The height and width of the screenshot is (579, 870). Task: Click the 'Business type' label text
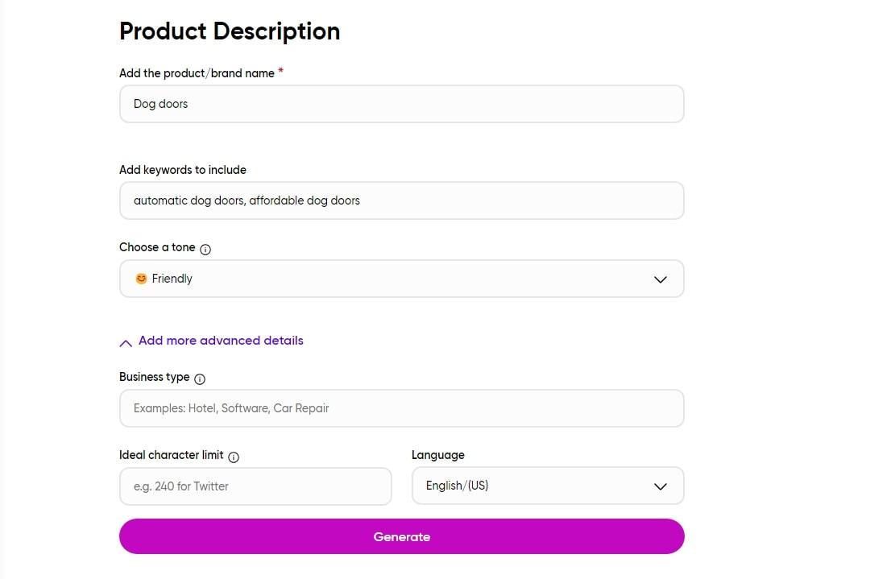tap(155, 377)
